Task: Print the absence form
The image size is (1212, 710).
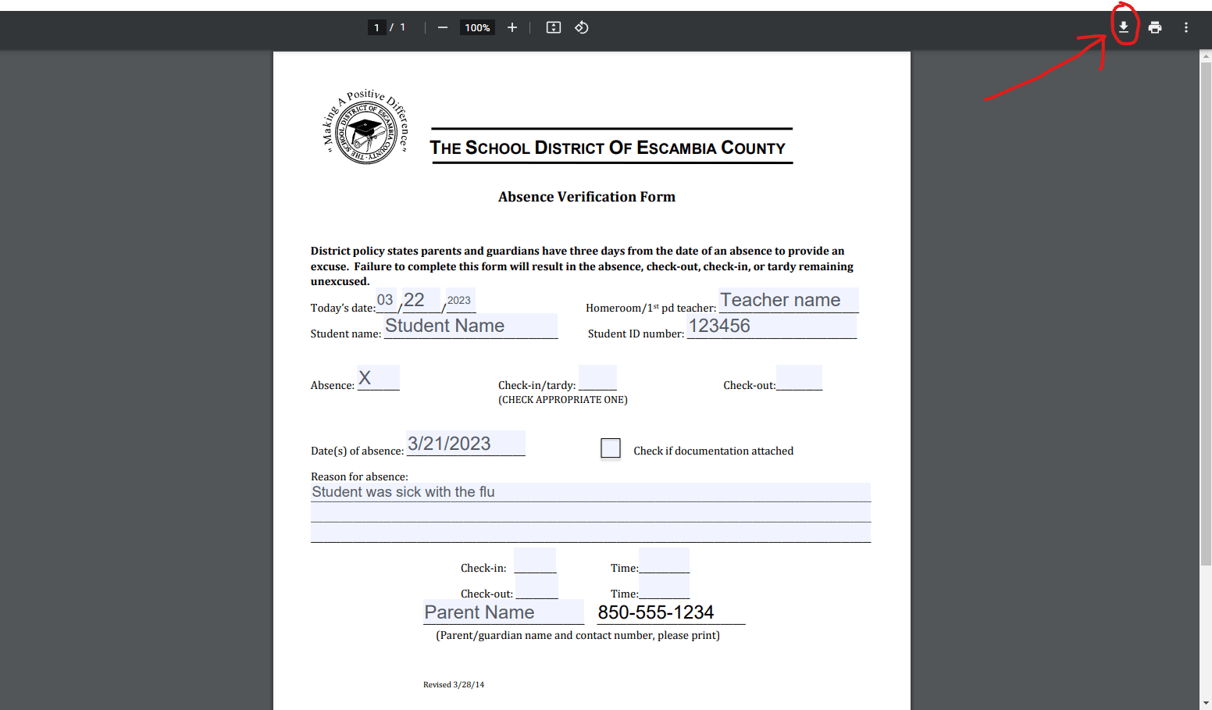Action: tap(1155, 27)
